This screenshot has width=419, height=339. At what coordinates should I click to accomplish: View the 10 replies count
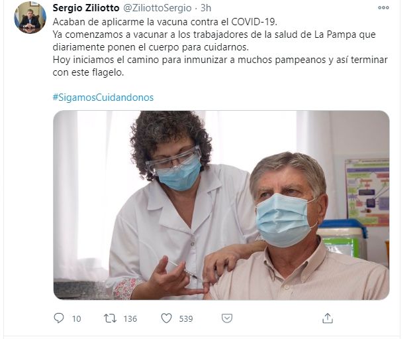[x=76, y=318]
